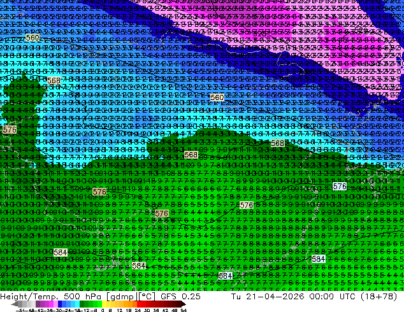Click the date 'Tu 21-04-2026'
The image size is (404, 312).
click(x=268, y=296)
